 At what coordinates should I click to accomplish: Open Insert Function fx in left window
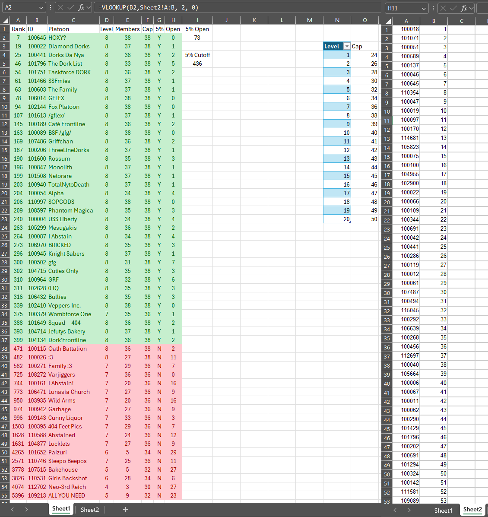[81, 7]
